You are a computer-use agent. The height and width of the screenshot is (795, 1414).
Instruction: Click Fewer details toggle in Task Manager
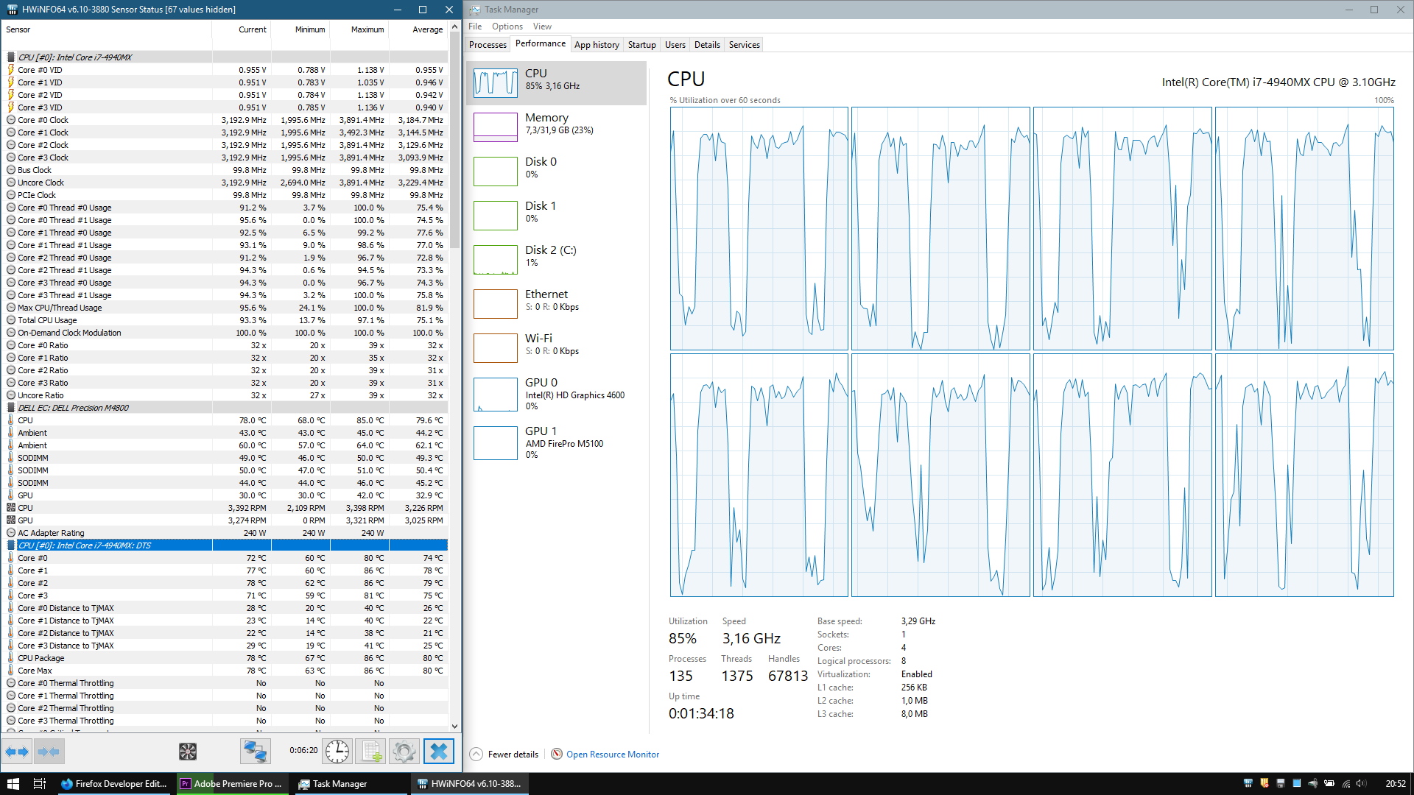click(x=504, y=755)
